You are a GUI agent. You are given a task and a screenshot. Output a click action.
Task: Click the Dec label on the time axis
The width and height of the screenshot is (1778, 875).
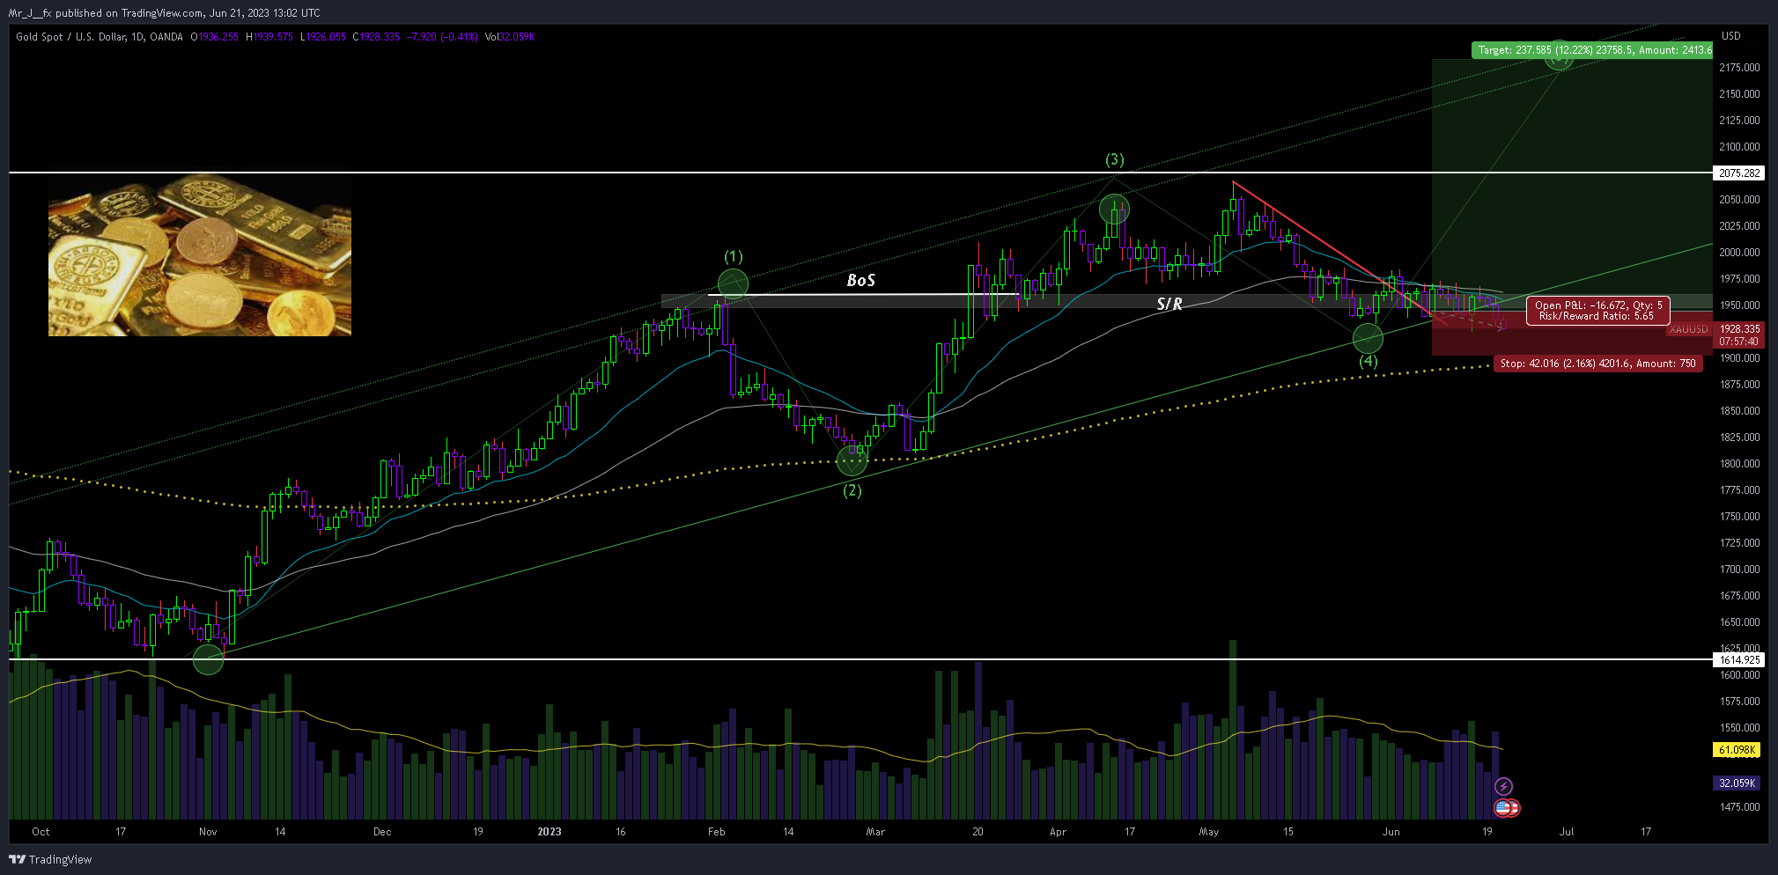click(382, 832)
